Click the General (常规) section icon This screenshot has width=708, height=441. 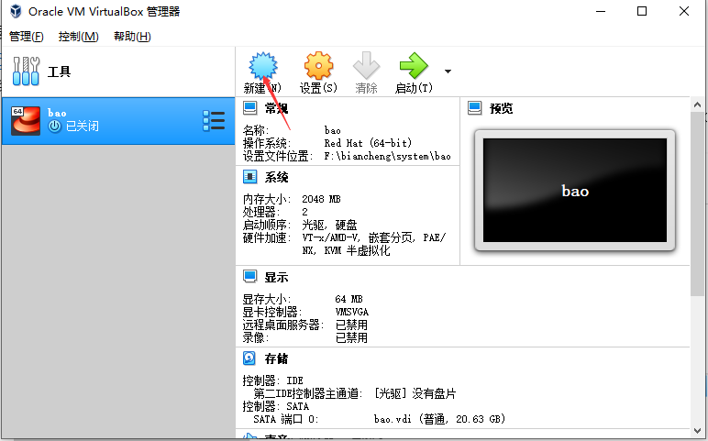click(x=249, y=108)
